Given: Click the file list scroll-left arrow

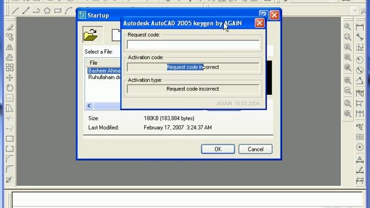Looking at the screenshot, I should click(x=89, y=106).
